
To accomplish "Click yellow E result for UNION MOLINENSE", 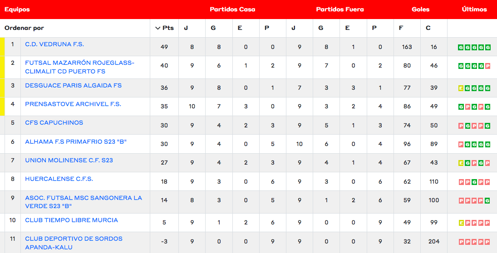I will 461,163.
